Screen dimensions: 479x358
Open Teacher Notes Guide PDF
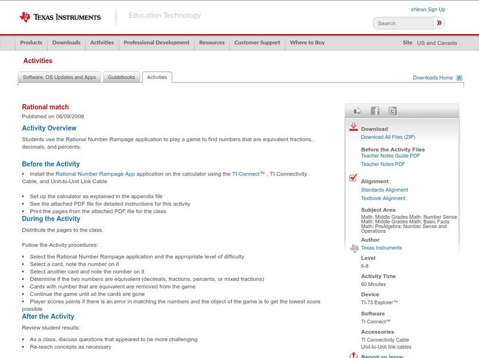point(390,156)
